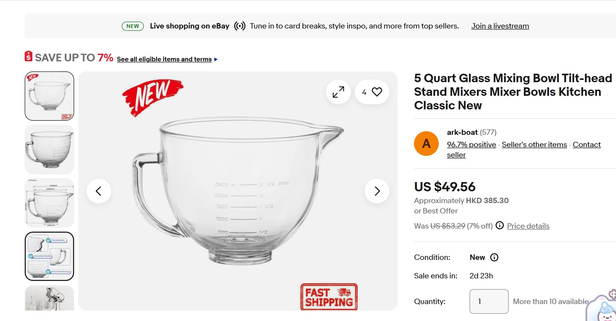The width and height of the screenshot is (616, 321).
Task: View the 96.7% positive feedback link
Action: coord(471,145)
